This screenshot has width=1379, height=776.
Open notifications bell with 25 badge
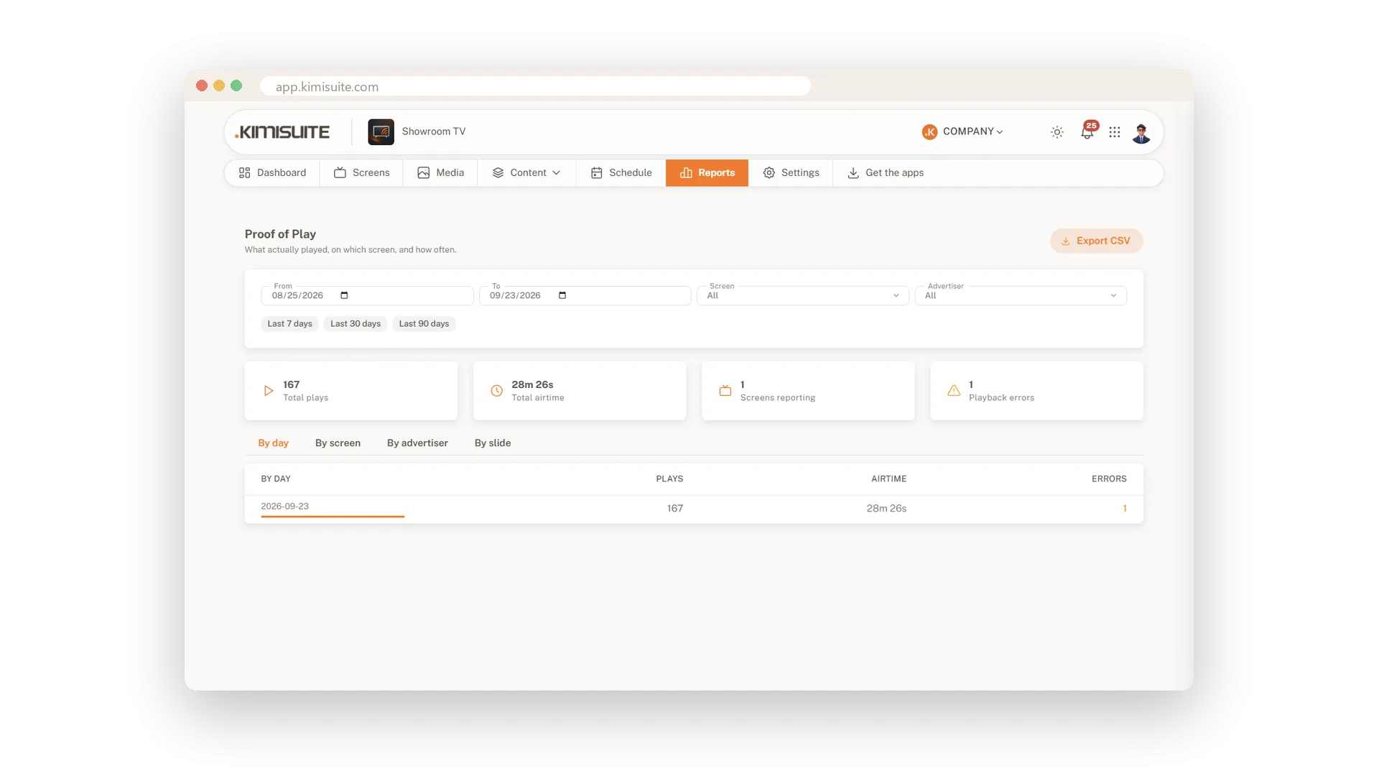tap(1087, 131)
